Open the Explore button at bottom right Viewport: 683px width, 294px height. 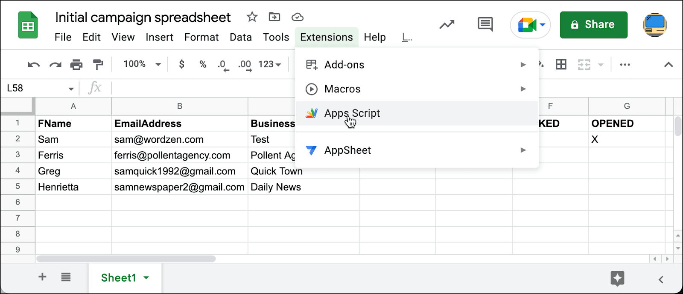coord(617,279)
